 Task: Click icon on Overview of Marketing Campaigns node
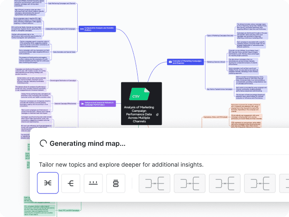[x=170, y=62]
